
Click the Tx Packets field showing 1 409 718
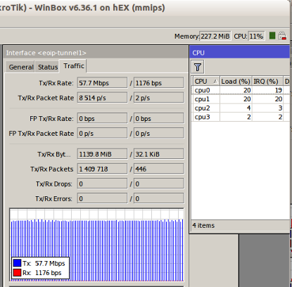click(102, 169)
